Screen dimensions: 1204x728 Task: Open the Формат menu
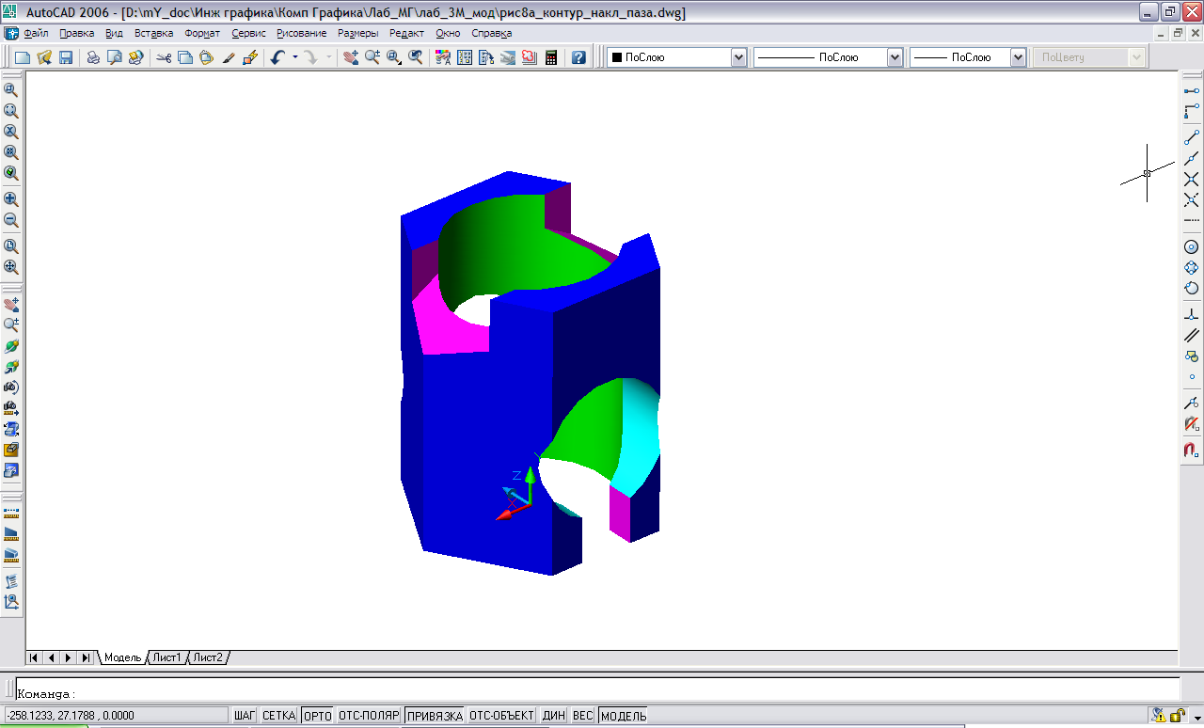[x=202, y=33]
